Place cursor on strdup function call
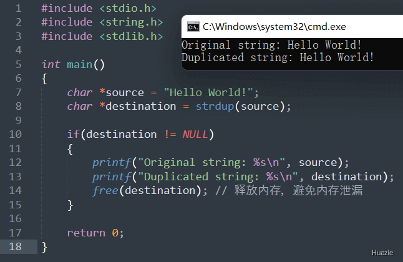Image resolution: width=403 pixels, height=262 pixels. [215, 107]
